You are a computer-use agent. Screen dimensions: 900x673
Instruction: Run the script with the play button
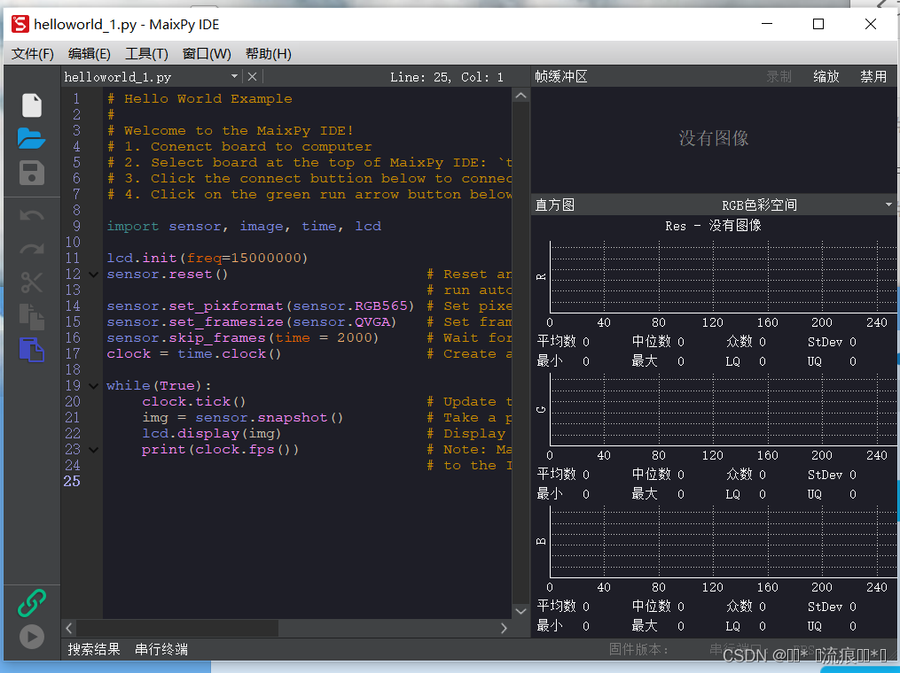pyautogui.click(x=32, y=637)
